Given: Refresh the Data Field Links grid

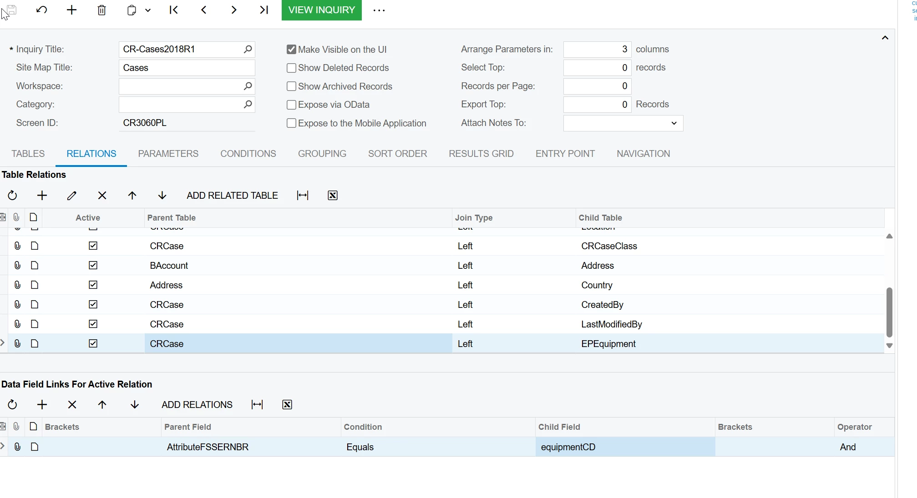Looking at the screenshot, I should (12, 405).
